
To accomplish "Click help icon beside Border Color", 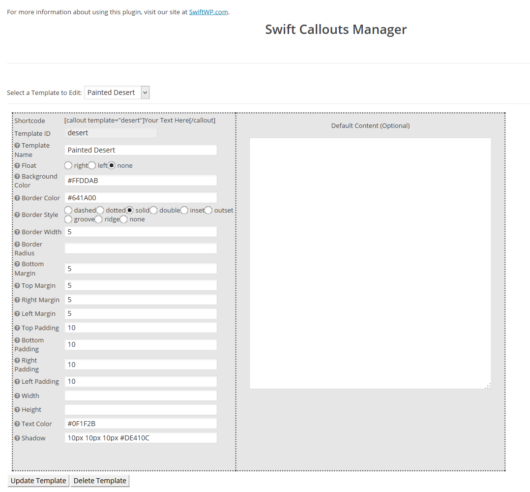I will [x=17, y=198].
